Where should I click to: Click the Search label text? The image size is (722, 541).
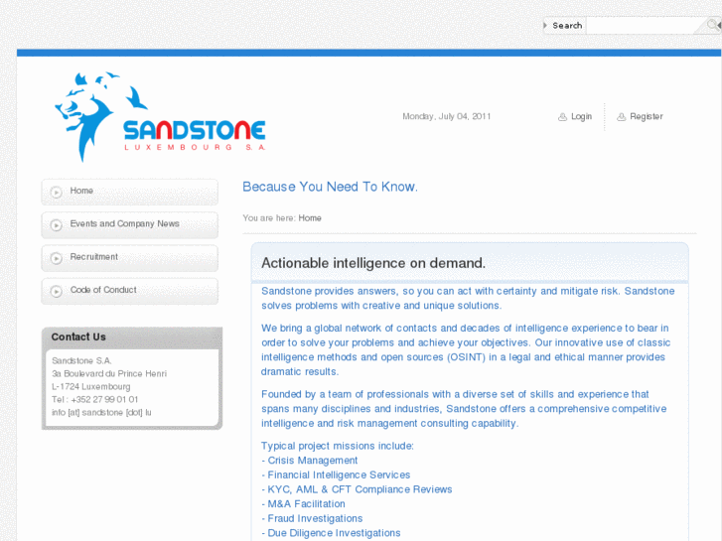567,26
